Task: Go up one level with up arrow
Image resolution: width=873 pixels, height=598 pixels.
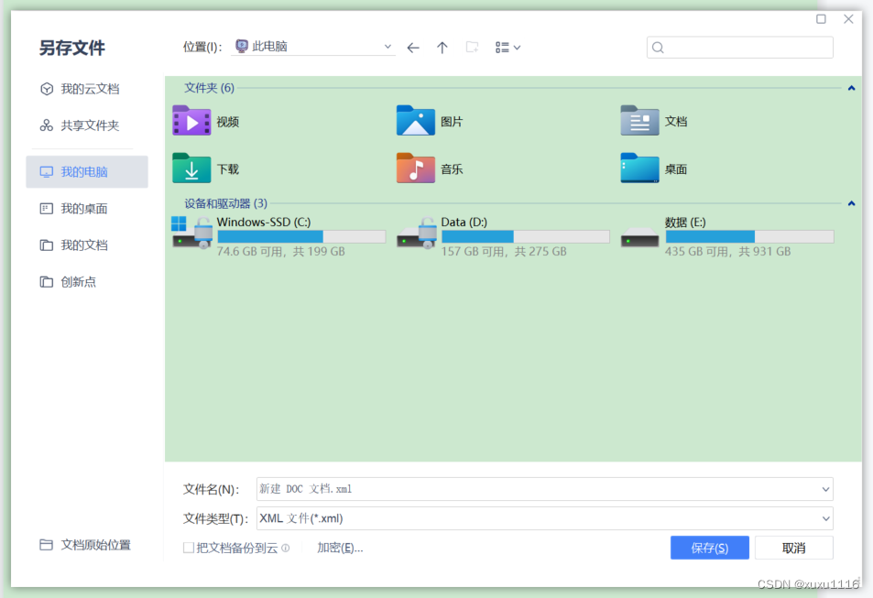Action: pos(442,48)
